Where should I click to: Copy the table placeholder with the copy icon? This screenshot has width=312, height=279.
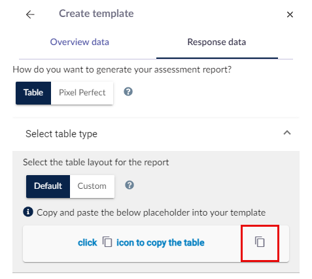(x=260, y=242)
